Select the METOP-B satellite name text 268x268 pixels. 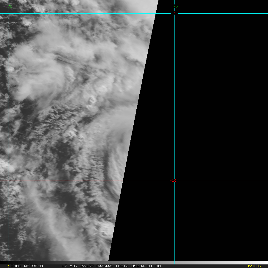33,266
